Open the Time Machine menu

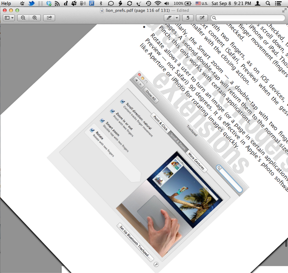[148, 3]
